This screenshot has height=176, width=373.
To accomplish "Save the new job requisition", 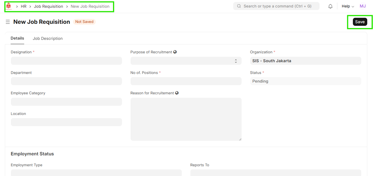I will click(360, 22).
